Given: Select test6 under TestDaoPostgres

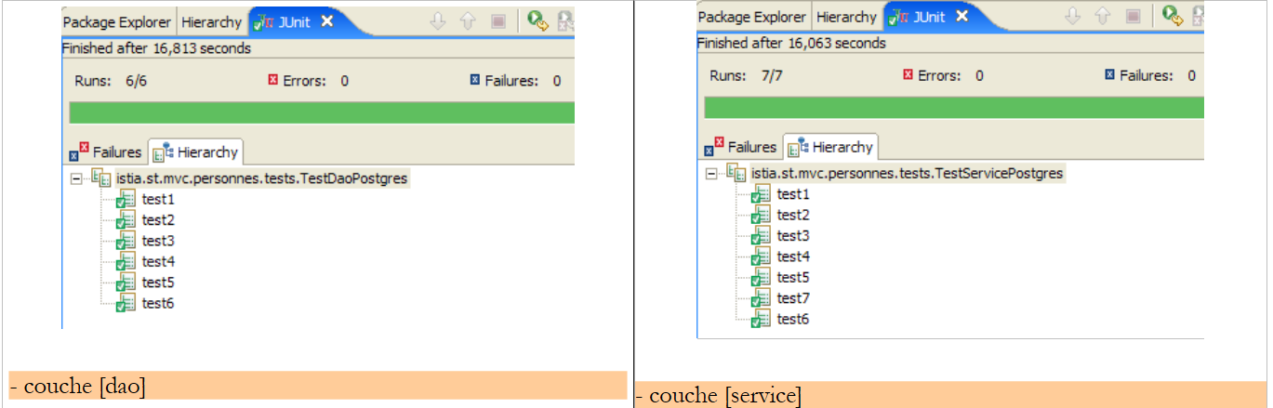Looking at the screenshot, I should [158, 303].
